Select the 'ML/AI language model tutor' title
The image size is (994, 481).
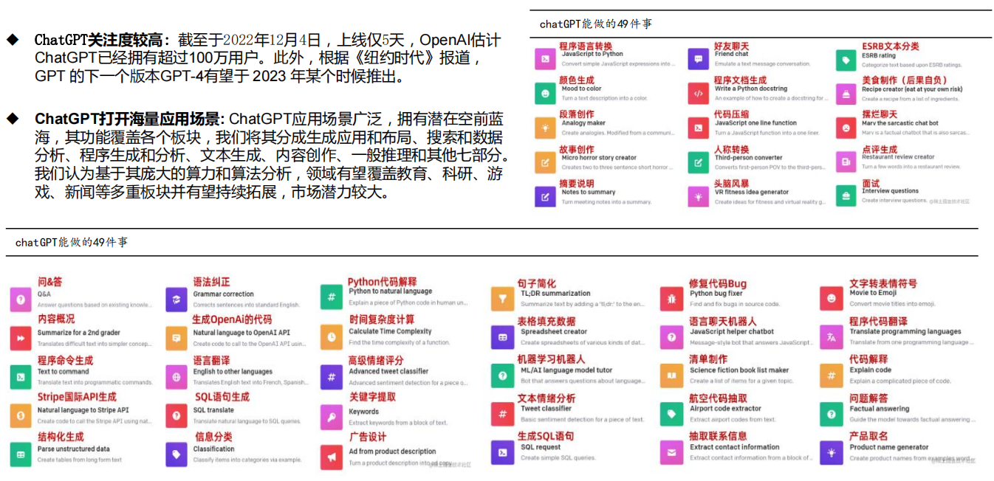tap(566, 370)
